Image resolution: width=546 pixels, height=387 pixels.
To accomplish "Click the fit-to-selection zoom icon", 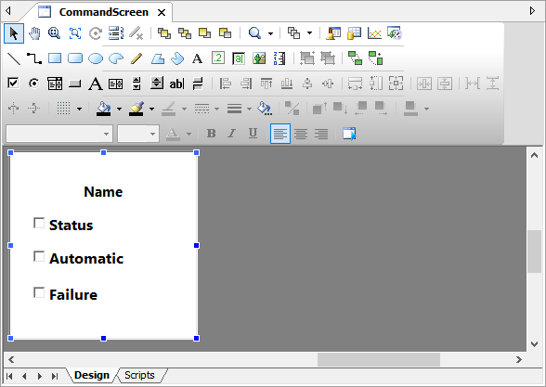I will click(75, 33).
